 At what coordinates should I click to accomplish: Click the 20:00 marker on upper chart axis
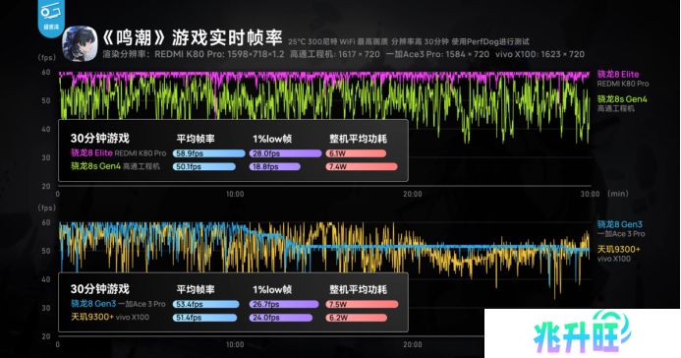pos(412,194)
